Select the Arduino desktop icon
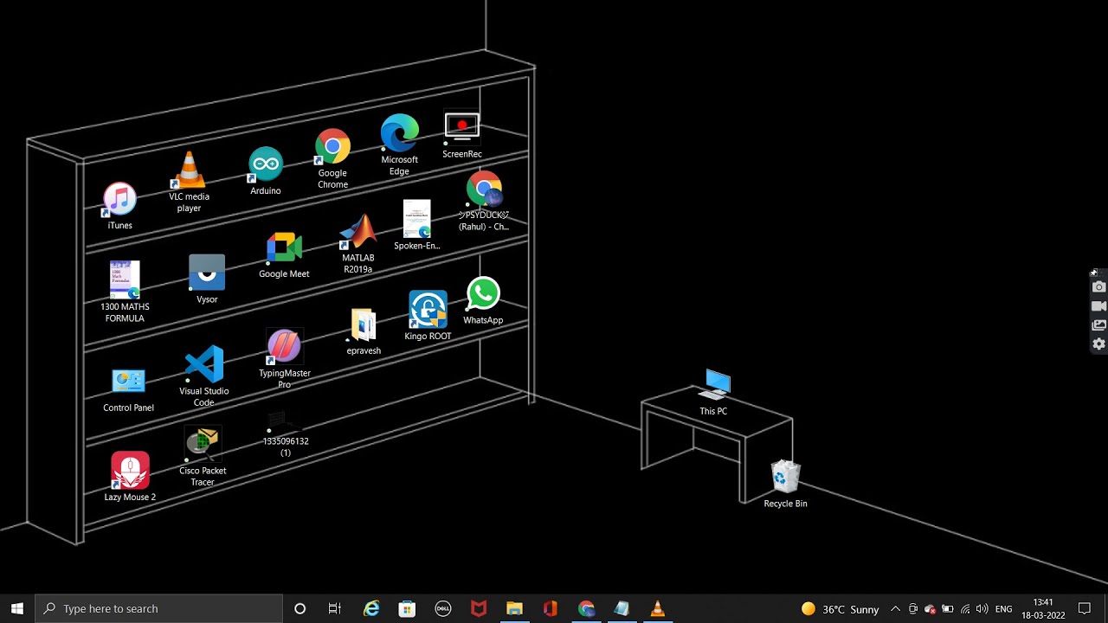The image size is (1108, 623). click(265, 170)
